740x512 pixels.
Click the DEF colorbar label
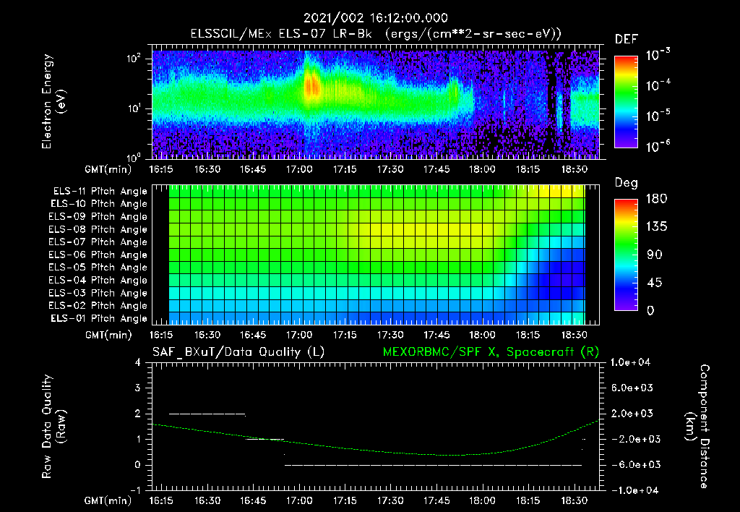pyautogui.click(x=627, y=40)
